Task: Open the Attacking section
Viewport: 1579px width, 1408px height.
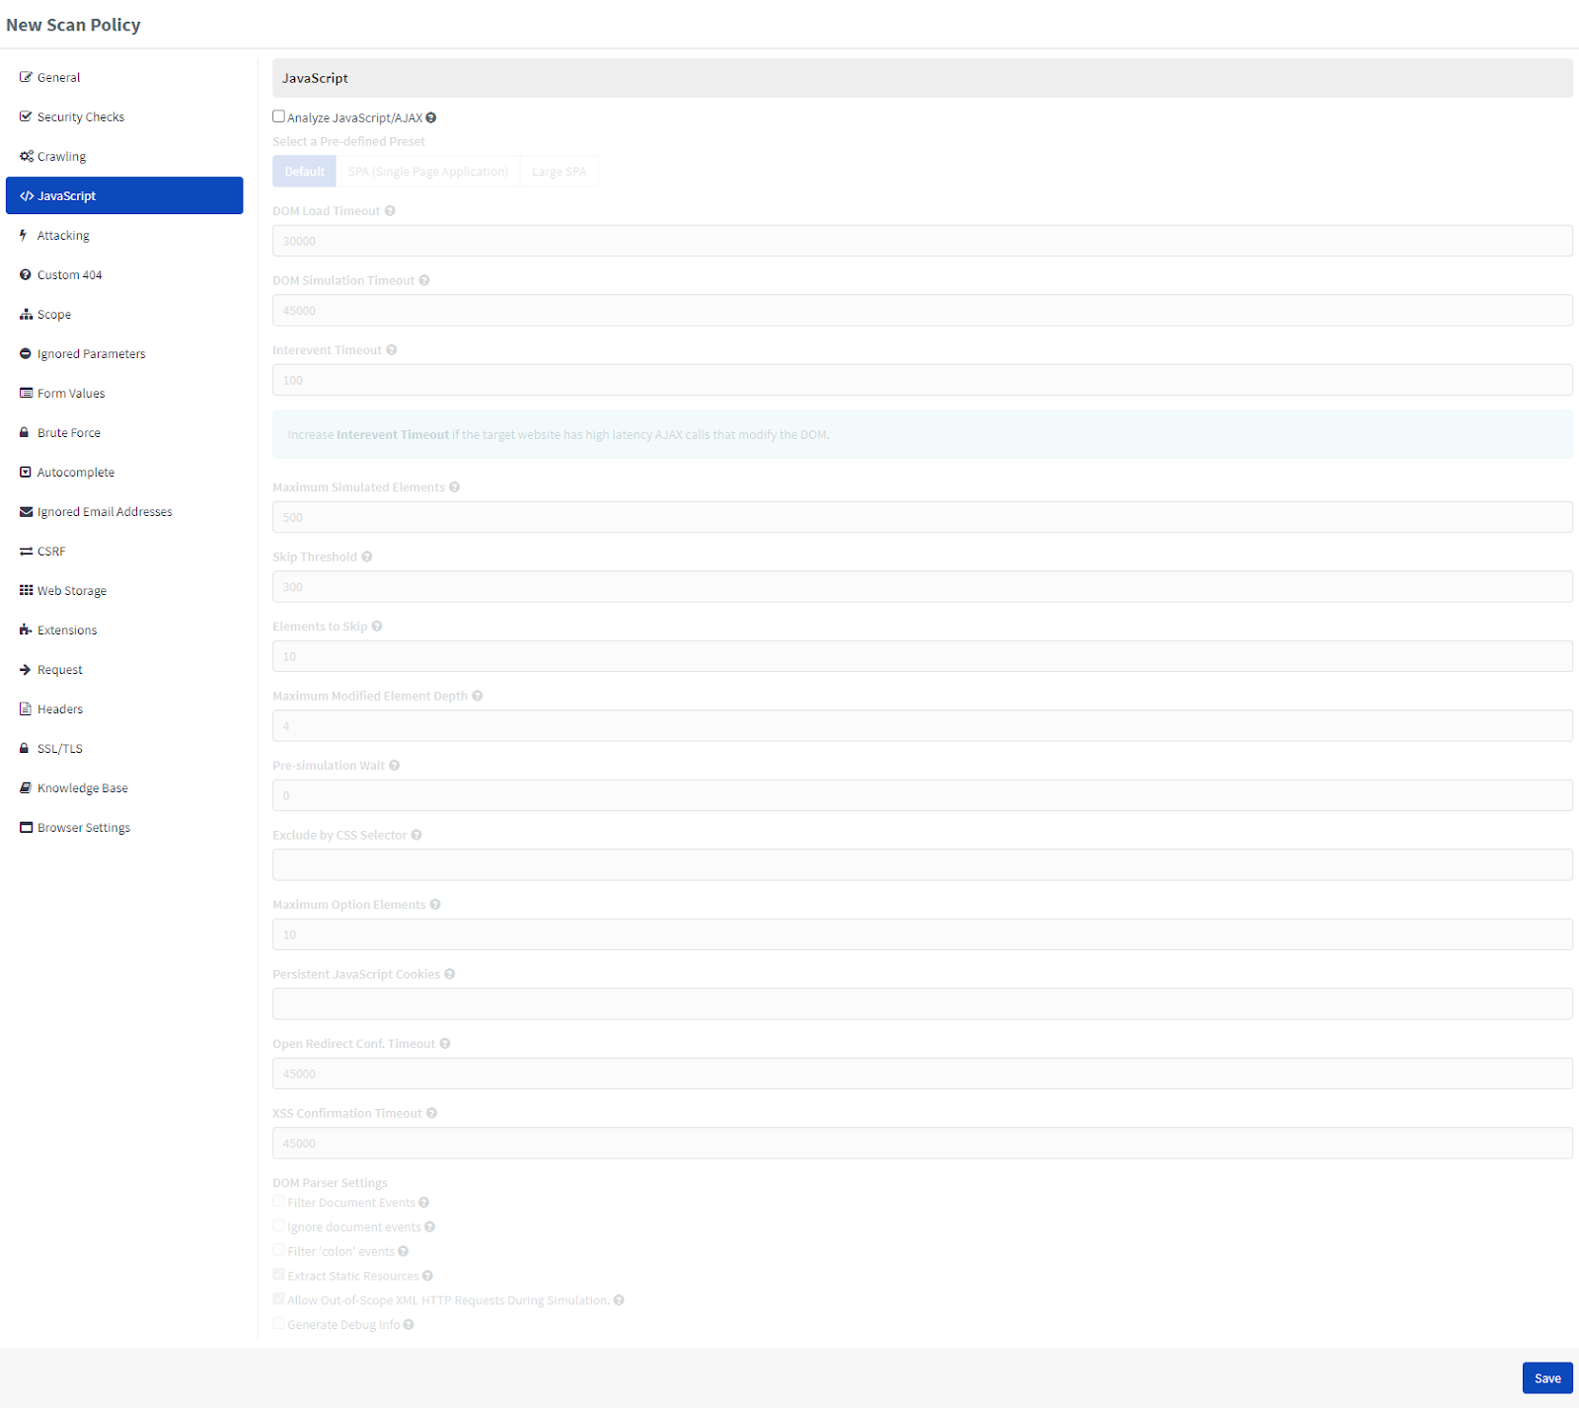Action: [124, 235]
